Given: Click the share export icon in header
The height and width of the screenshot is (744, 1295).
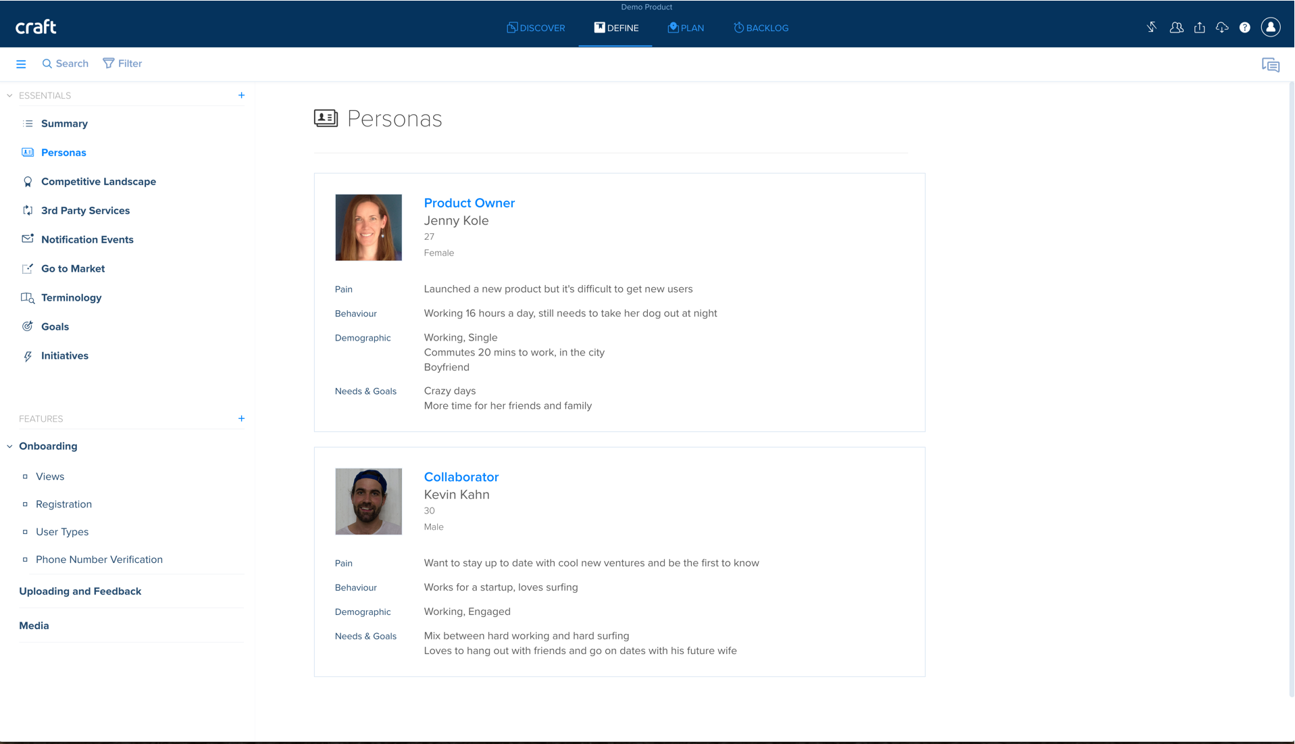Looking at the screenshot, I should [1199, 28].
